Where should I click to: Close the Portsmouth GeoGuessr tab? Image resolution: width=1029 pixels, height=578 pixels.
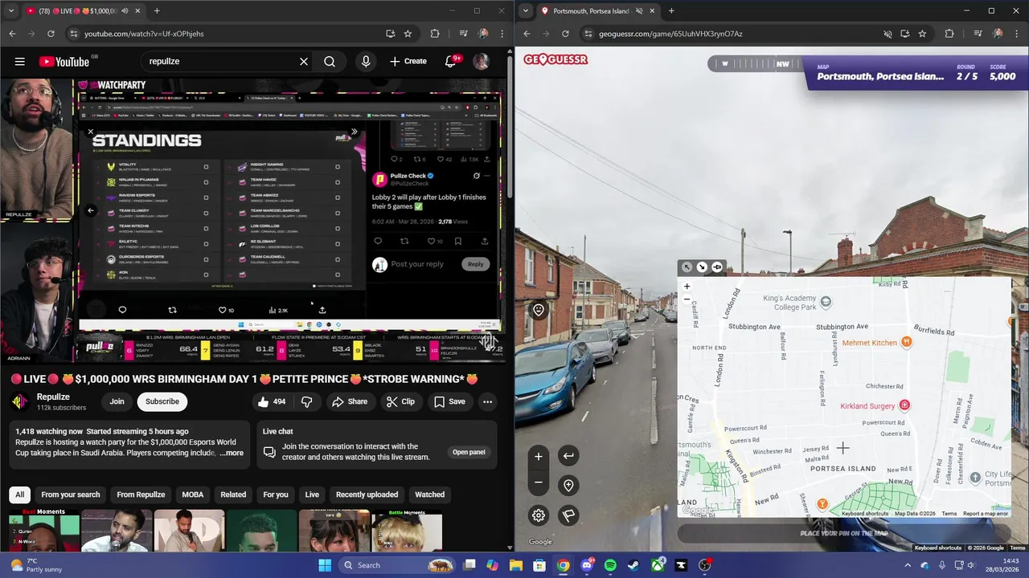coord(652,10)
